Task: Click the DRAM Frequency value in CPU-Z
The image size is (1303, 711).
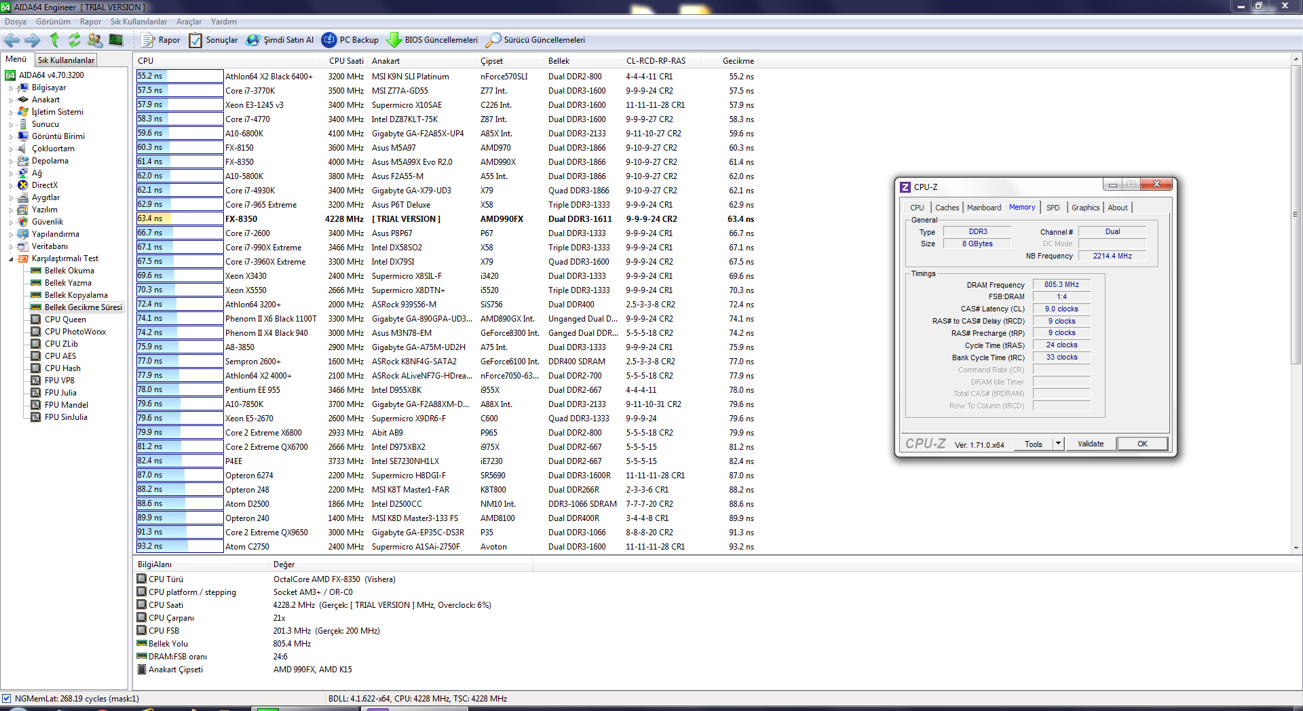Action: [1061, 284]
